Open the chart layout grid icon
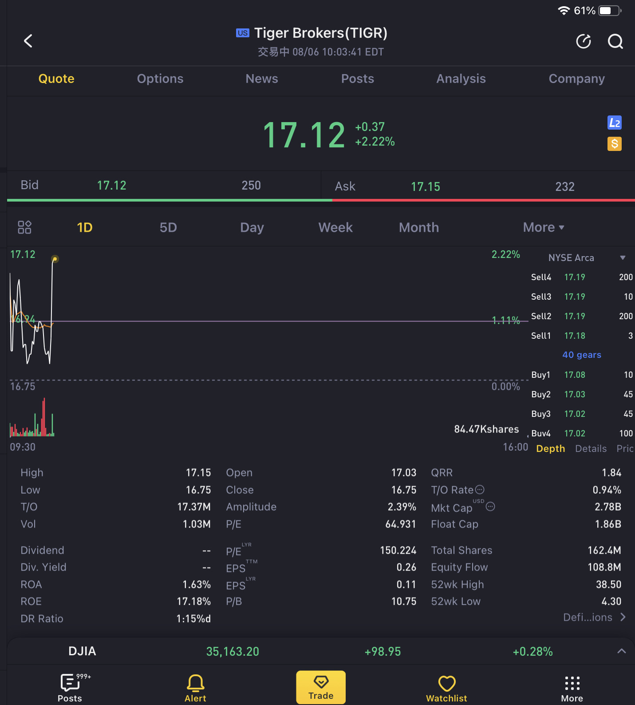Screen dimensions: 635x705 24,227
